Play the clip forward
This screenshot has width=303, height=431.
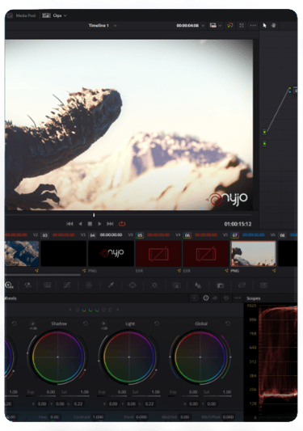pyautogui.click(x=99, y=224)
